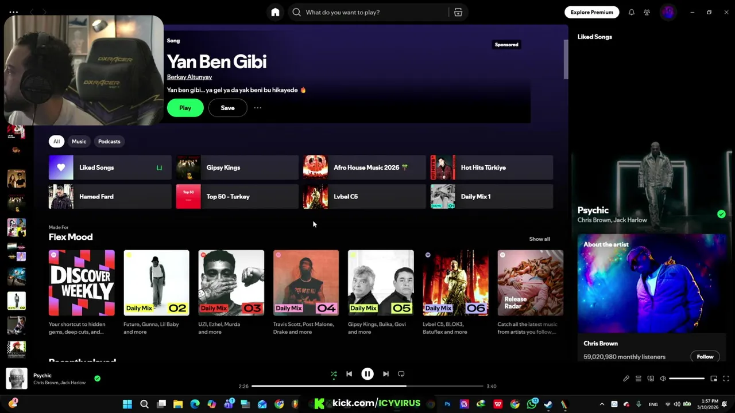Open the Daily Mix 02 card

pos(156,292)
